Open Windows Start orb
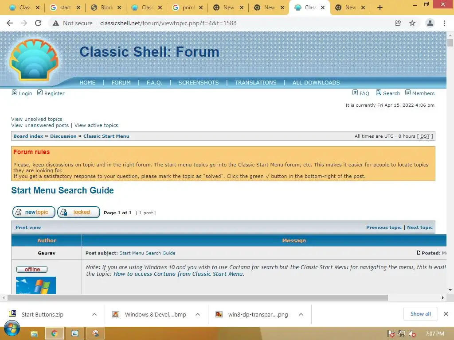This screenshot has height=340, width=454. pyautogui.click(x=12, y=329)
